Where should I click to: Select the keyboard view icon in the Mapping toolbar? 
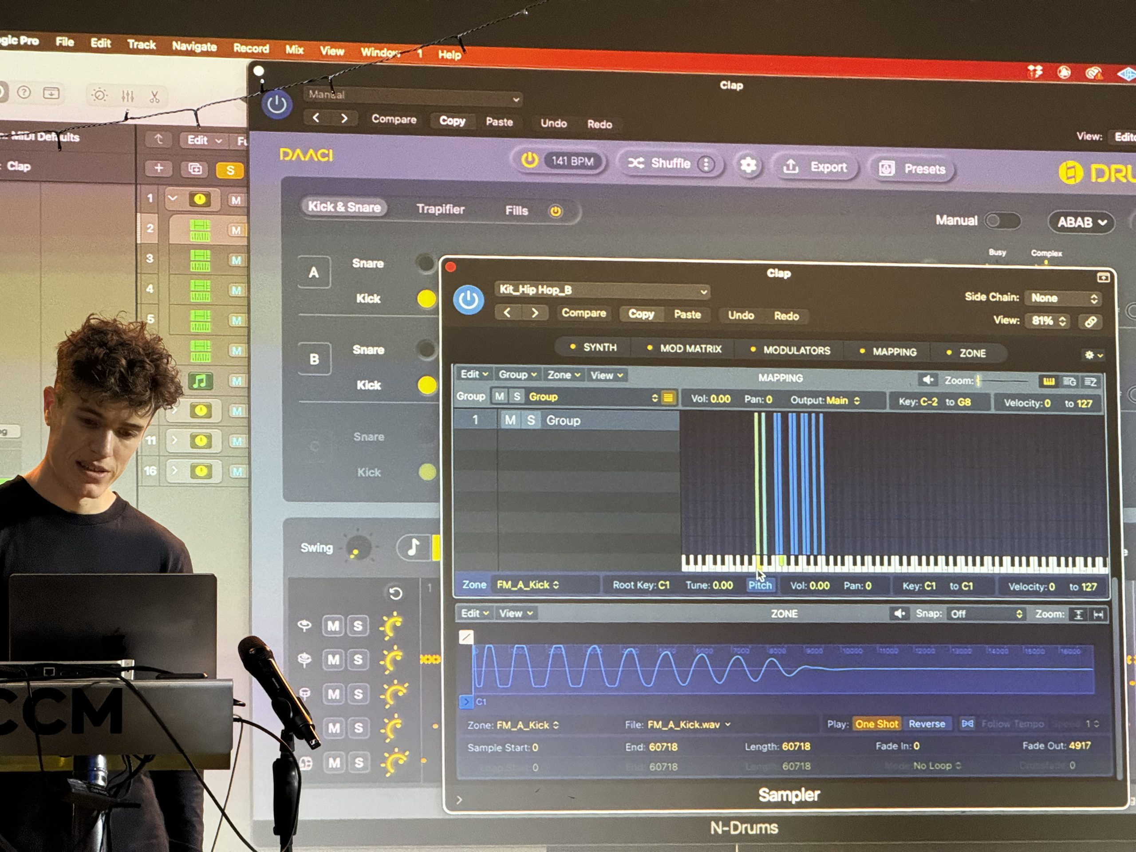(x=1049, y=382)
